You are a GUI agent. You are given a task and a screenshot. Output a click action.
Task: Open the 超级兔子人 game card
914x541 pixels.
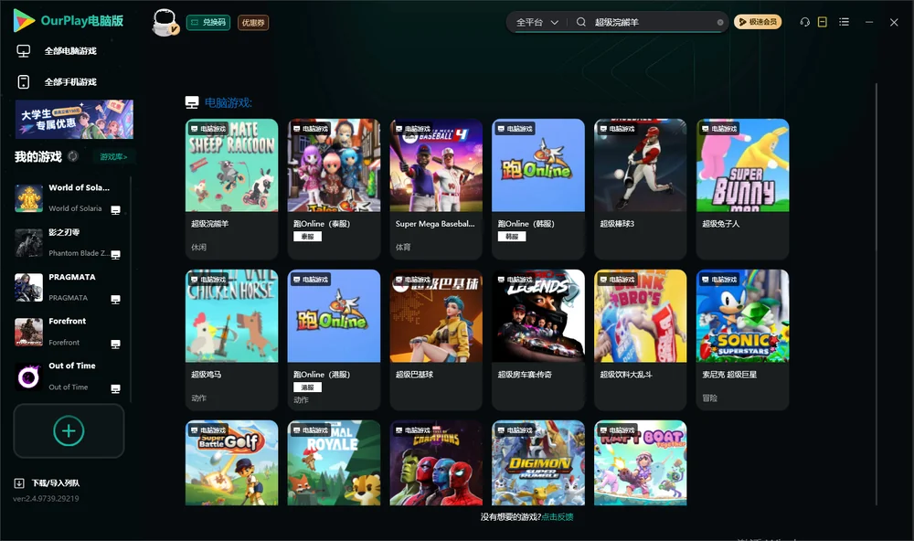(742, 189)
